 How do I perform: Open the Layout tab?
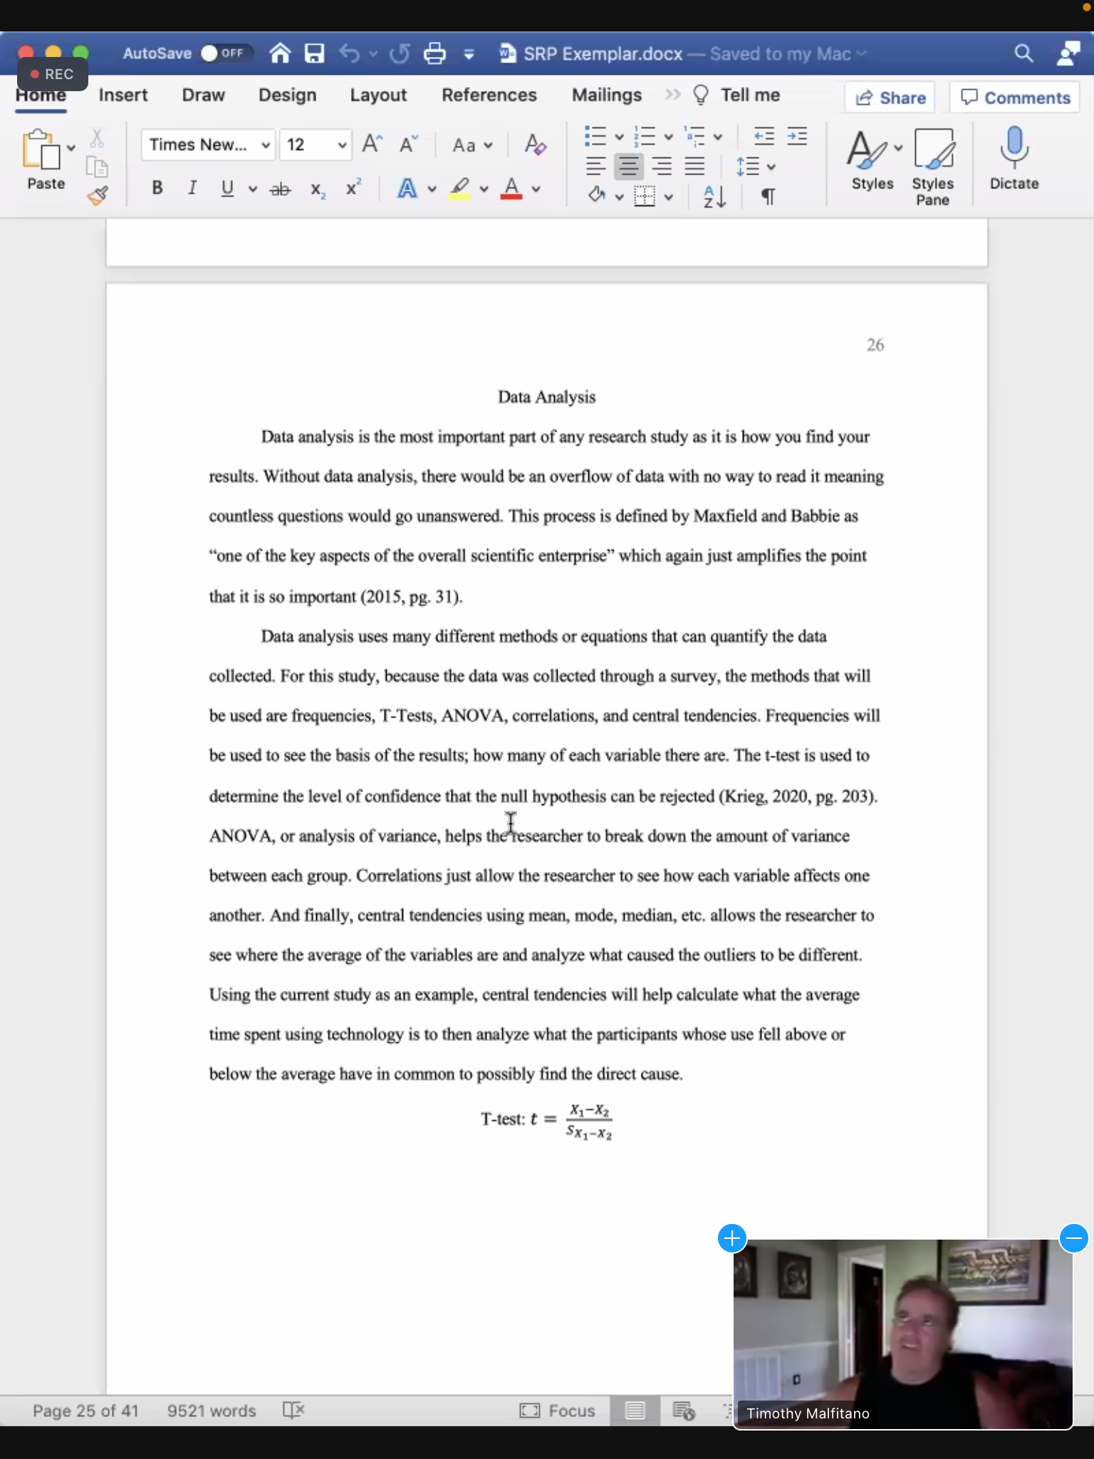pos(377,95)
